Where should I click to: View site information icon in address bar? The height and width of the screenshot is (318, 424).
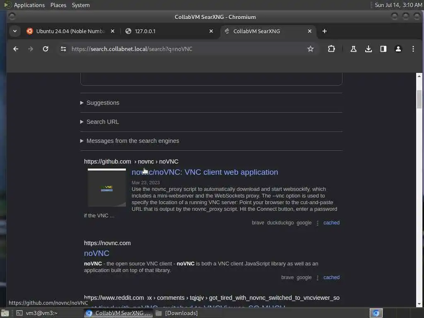(x=63, y=49)
